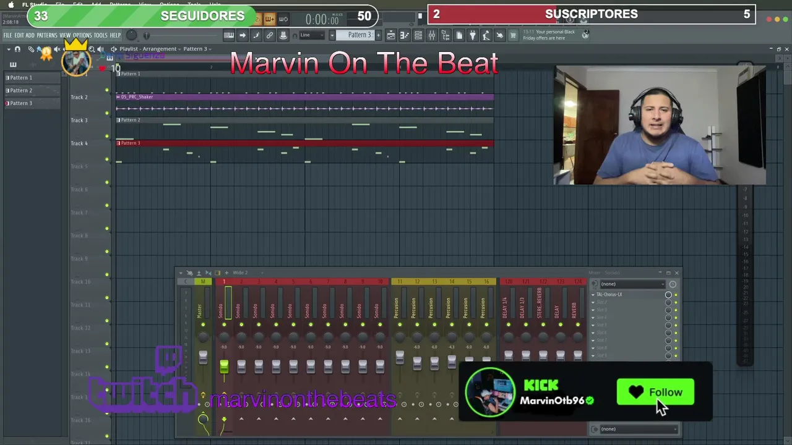Click the main volume knob in the top toolbar
Screen dimensions: 792x445
(132, 35)
